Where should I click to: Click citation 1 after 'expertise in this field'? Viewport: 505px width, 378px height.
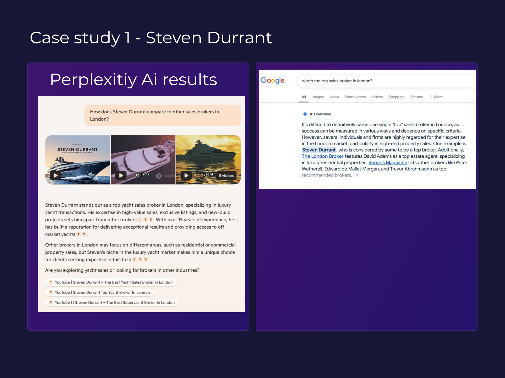pos(135,259)
